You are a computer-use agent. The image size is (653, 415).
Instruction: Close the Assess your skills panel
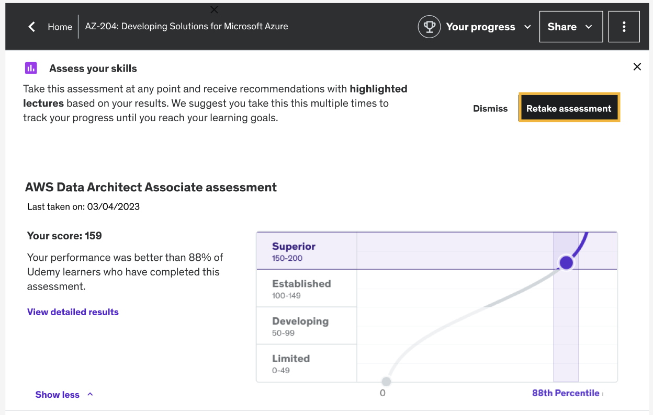click(637, 66)
